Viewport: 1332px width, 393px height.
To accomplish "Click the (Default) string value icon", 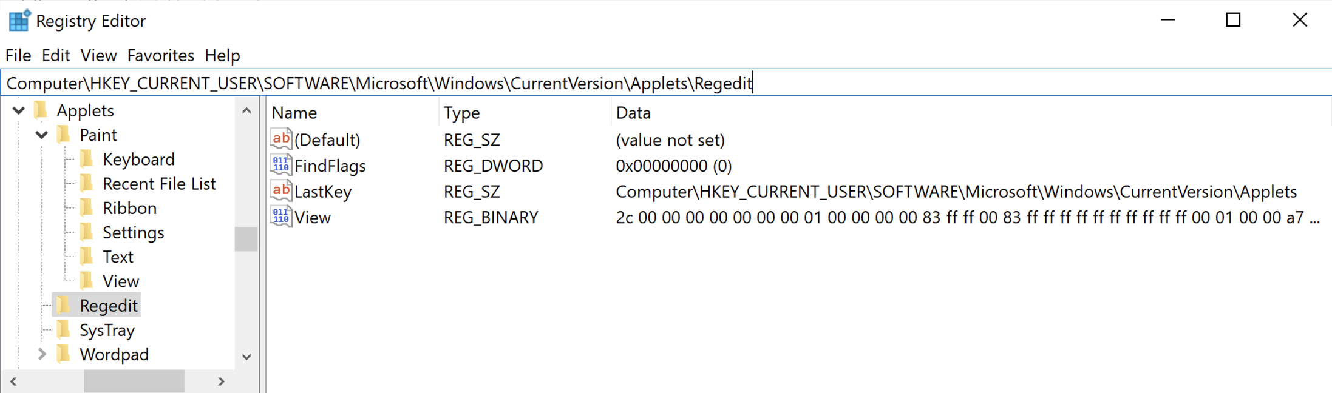I will coord(281,139).
